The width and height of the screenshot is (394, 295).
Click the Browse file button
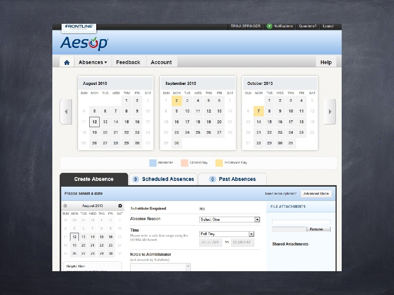tap(318, 229)
